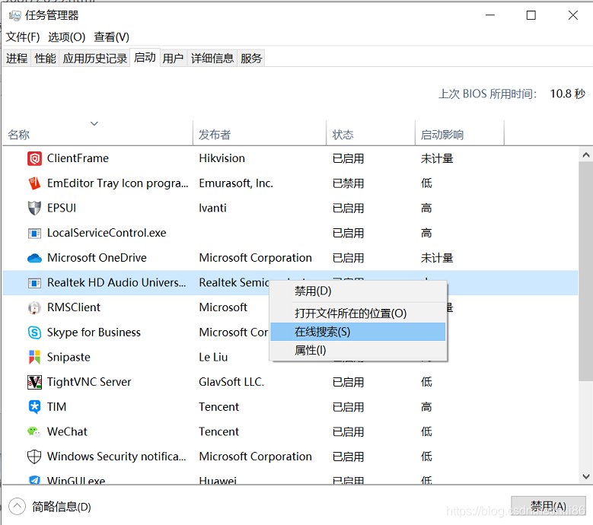This screenshot has height=525, width=593.
Task: Select the Windows Security notifica... row
Action: click(x=290, y=457)
